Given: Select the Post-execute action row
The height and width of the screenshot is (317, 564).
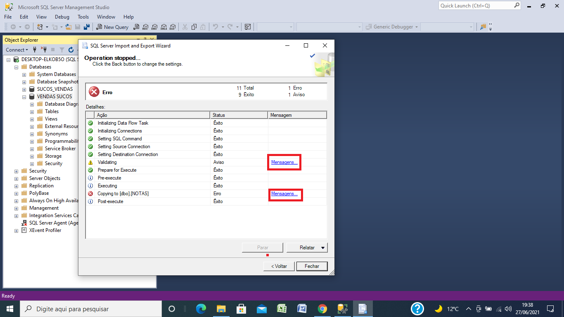Looking at the screenshot, I should [x=206, y=201].
